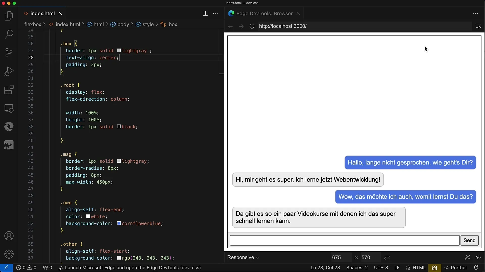
Task: Open the emulate vision deficiencies icon
Action: click(478, 257)
